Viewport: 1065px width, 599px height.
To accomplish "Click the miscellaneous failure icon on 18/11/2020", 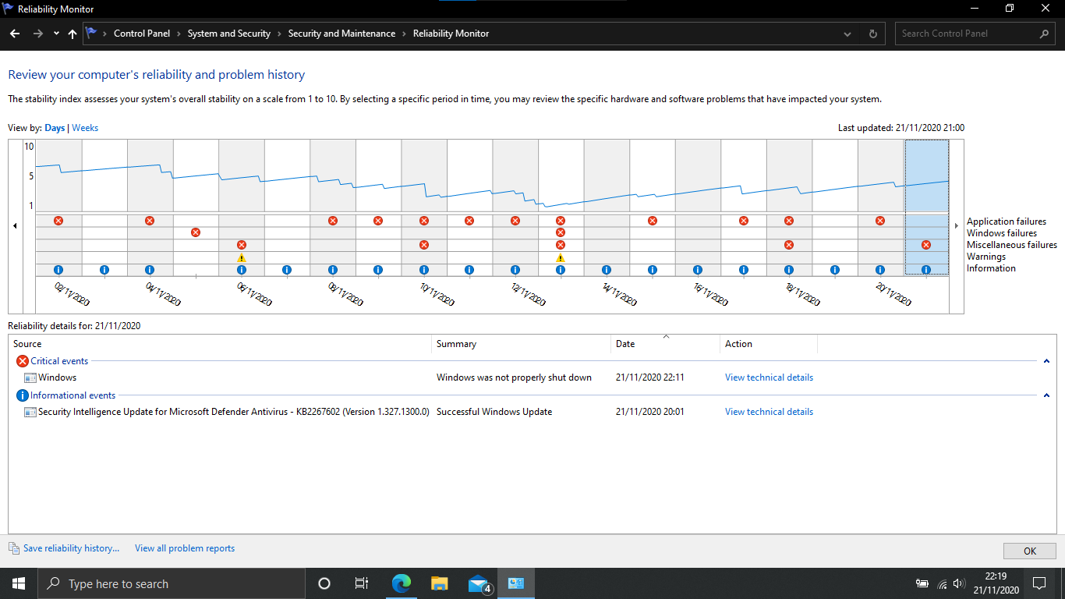I will pos(789,245).
